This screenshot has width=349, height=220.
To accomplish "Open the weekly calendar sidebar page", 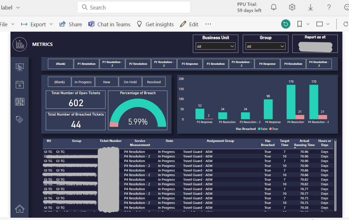I will (20, 84).
